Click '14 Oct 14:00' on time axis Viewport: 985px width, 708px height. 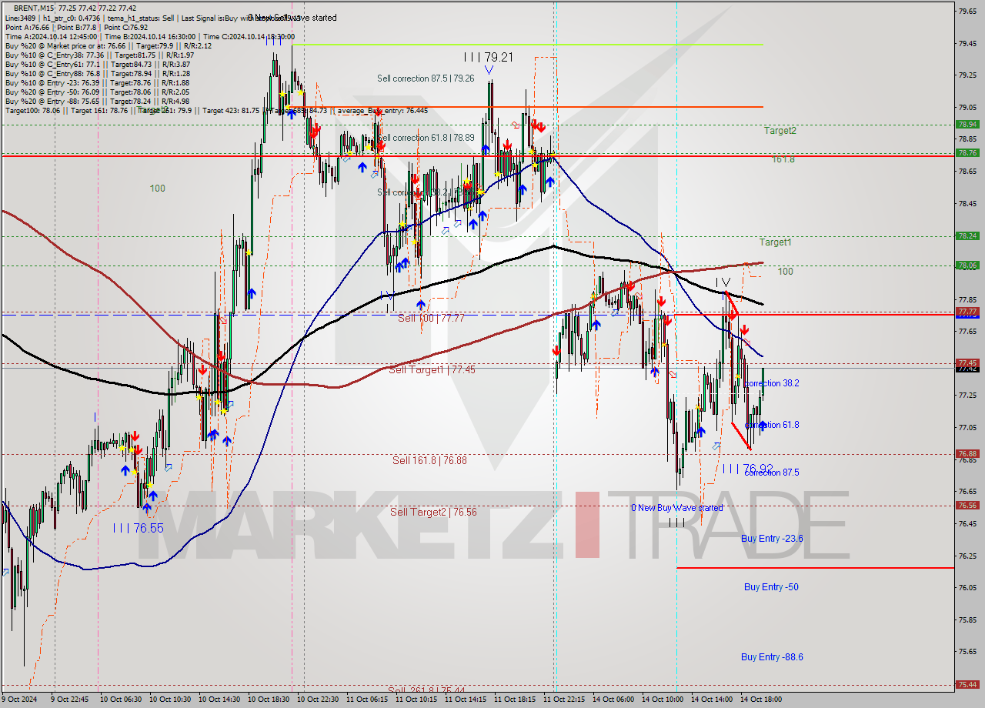[x=711, y=700]
